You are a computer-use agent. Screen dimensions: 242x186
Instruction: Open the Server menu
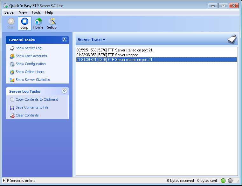(x=10, y=12)
